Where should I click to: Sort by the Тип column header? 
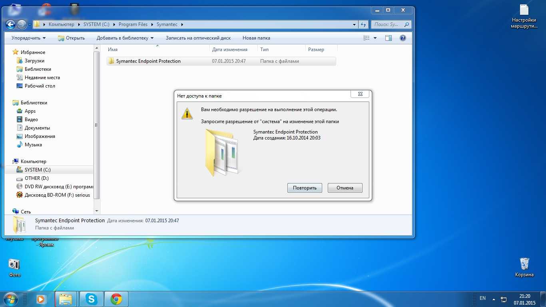(281, 50)
